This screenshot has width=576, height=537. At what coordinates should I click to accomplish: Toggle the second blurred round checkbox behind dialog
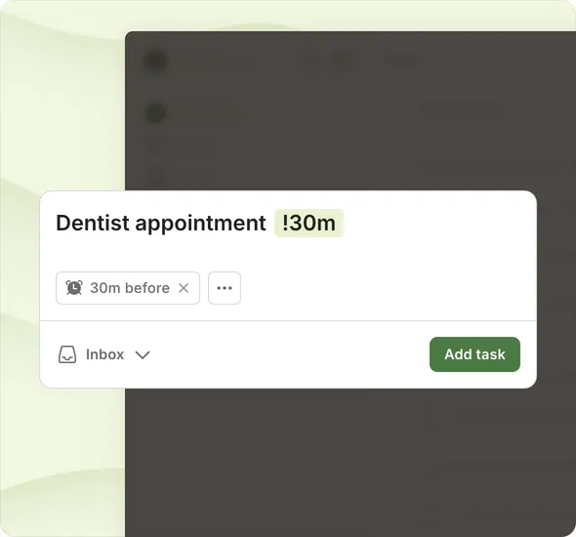pyautogui.click(x=156, y=112)
